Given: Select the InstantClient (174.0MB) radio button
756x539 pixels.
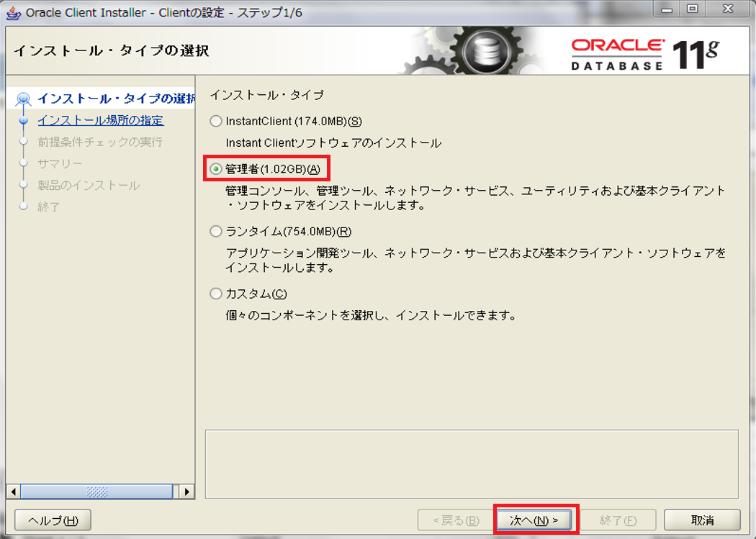Looking at the screenshot, I should tap(215, 121).
